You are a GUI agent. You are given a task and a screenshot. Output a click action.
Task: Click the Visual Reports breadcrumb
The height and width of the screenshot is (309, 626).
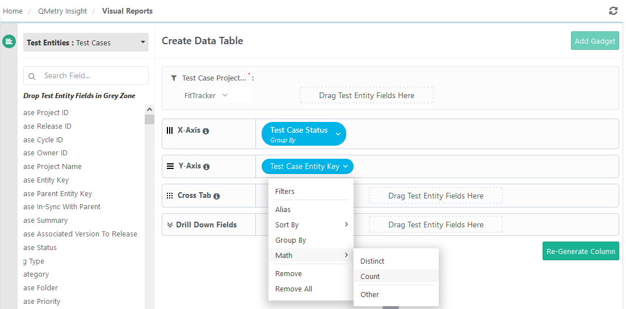click(127, 11)
